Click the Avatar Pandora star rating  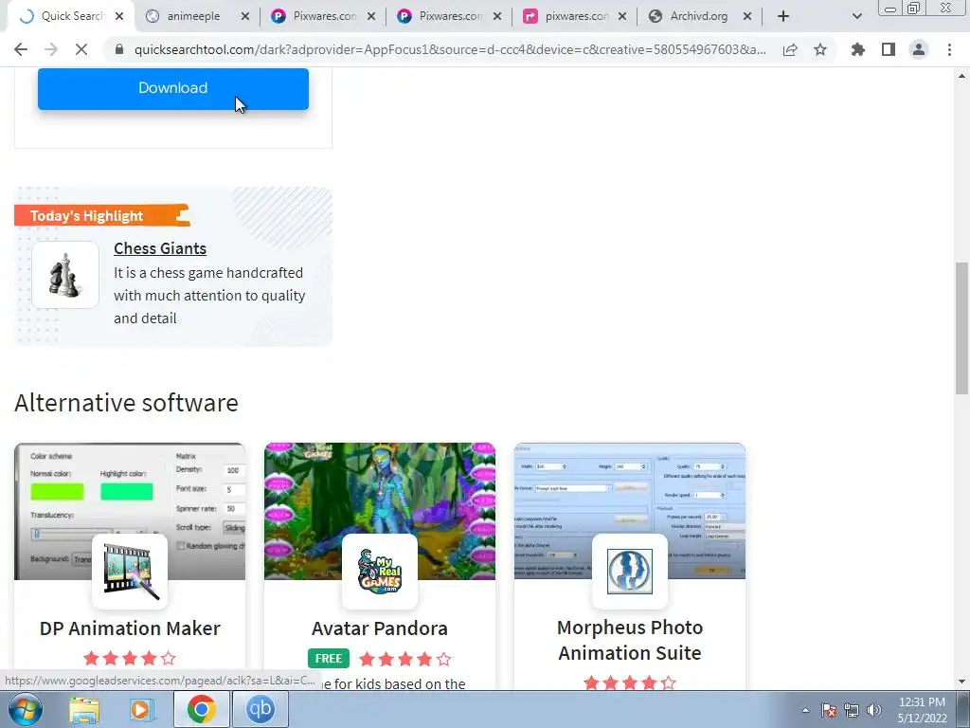(x=405, y=659)
